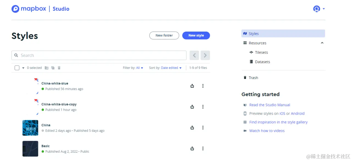Open the China style thumbnail
This screenshot has height=161, width=352.
30,128
